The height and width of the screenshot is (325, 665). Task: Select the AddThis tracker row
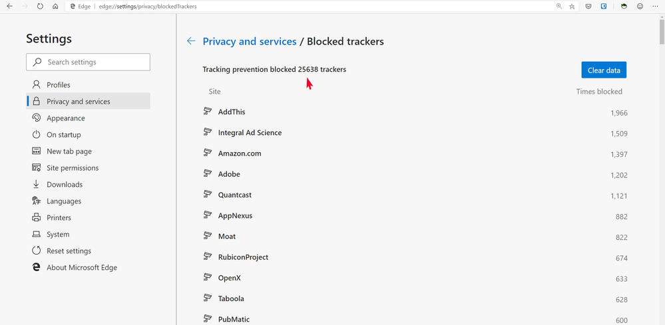[x=415, y=112]
